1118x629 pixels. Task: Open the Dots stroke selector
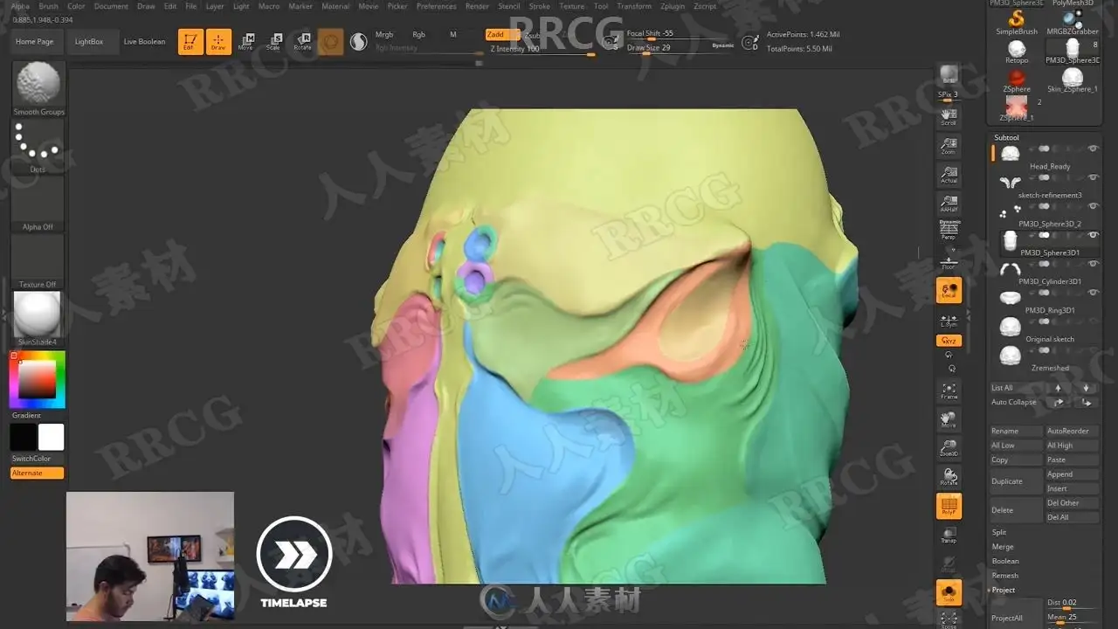pyautogui.click(x=38, y=147)
